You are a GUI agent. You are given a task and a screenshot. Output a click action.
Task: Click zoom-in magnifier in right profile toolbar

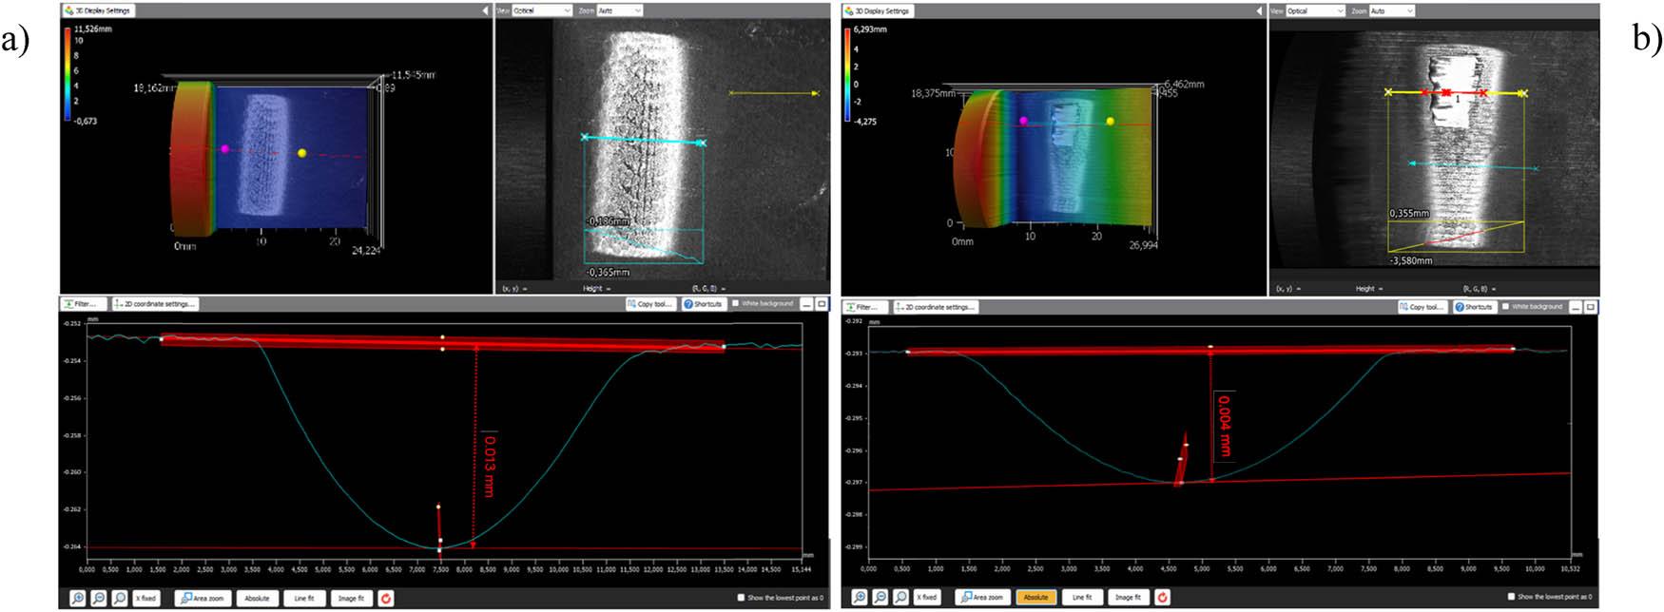[860, 597]
